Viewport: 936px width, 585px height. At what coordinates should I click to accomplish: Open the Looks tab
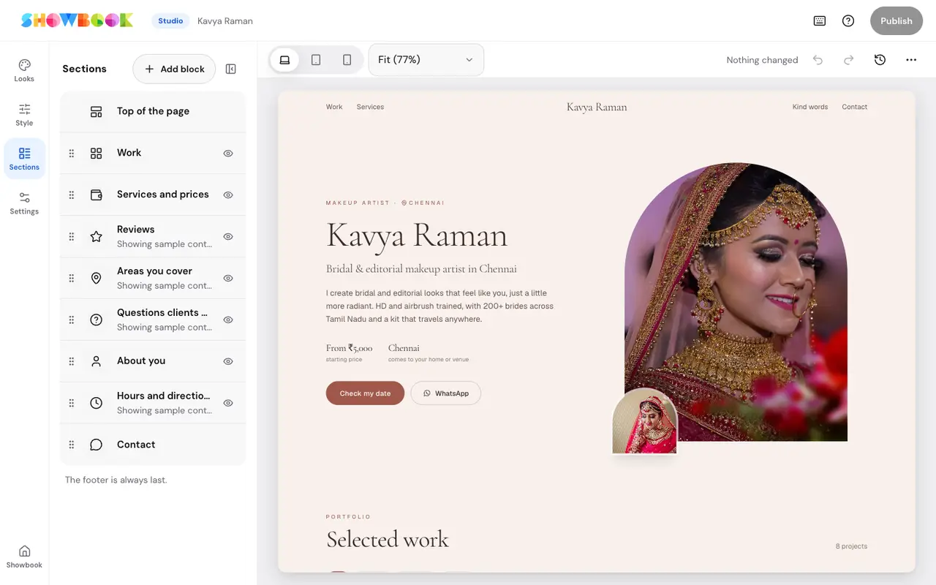tap(24, 71)
